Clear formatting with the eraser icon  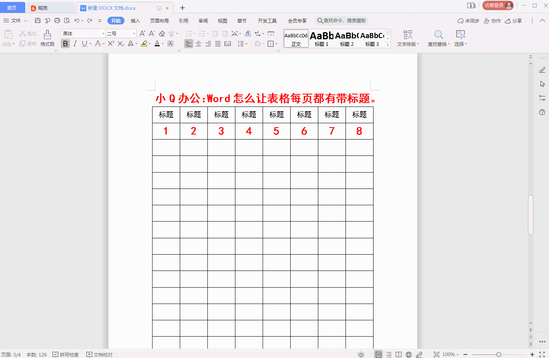pos(162,33)
